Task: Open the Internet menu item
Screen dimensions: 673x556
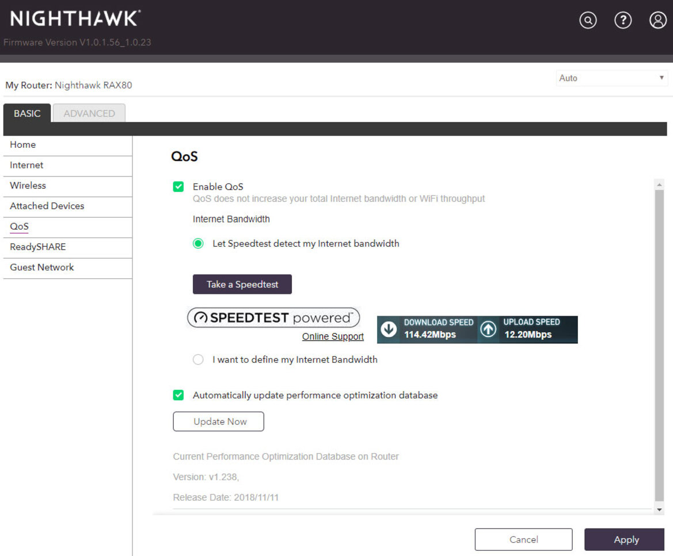Action: (x=67, y=166)
